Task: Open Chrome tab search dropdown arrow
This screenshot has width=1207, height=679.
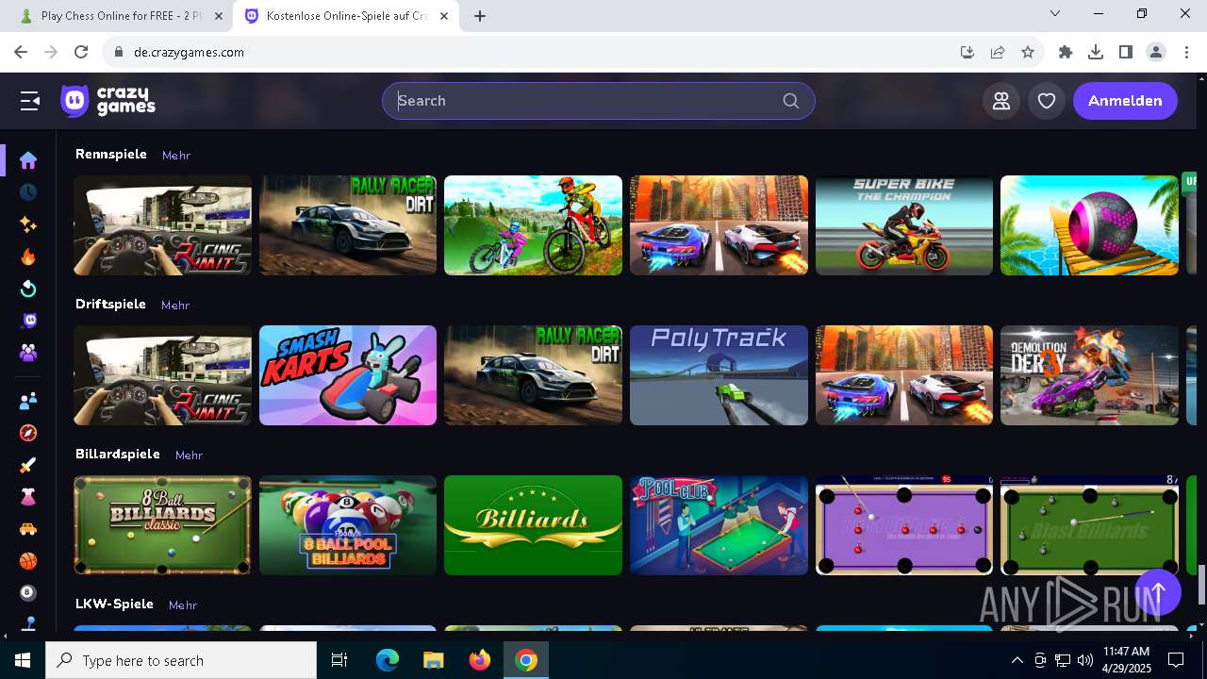Action: coord(1055,14)
